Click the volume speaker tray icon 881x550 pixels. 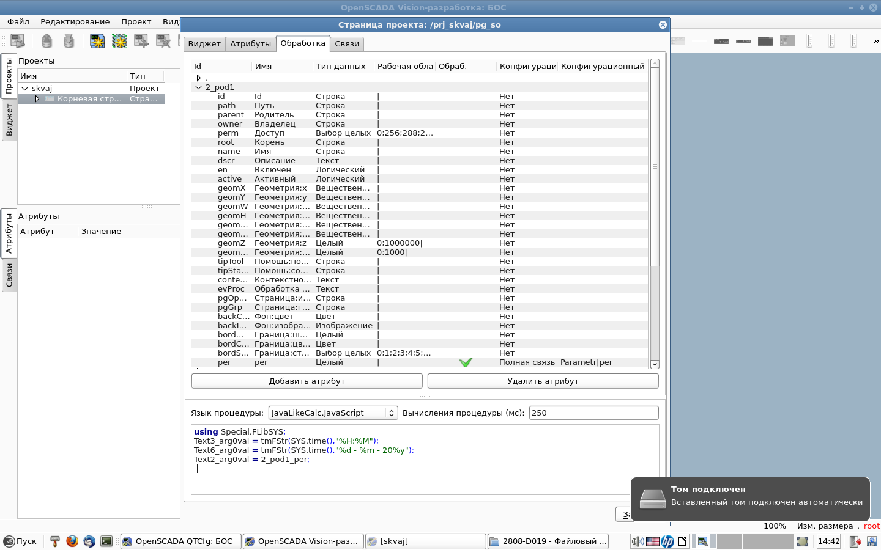[637, 541]
